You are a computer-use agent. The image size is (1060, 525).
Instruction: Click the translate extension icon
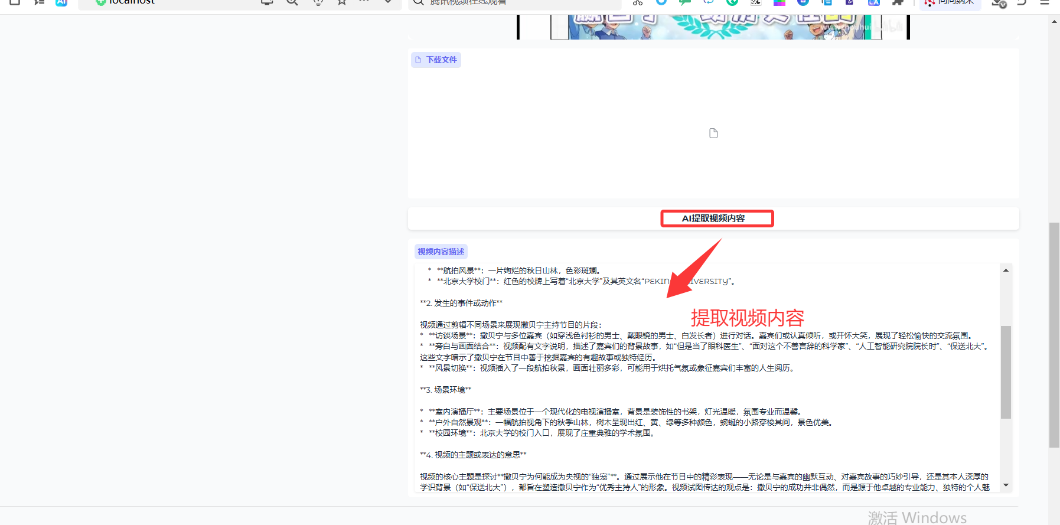(873, 2)
